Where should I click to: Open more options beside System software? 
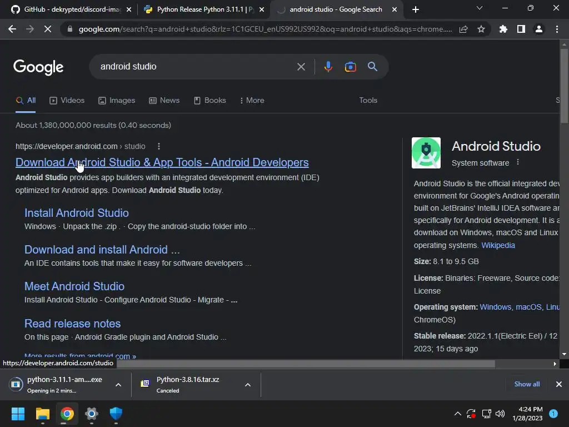point(518,162)
